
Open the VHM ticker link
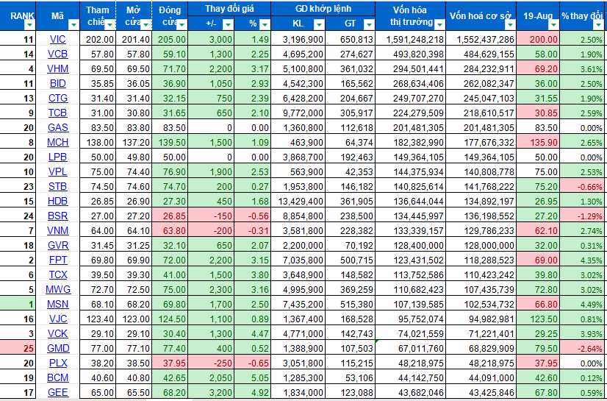point(57,69)
